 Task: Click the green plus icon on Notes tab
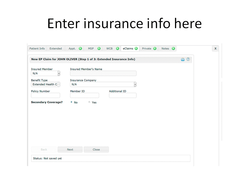pos(173,48)
